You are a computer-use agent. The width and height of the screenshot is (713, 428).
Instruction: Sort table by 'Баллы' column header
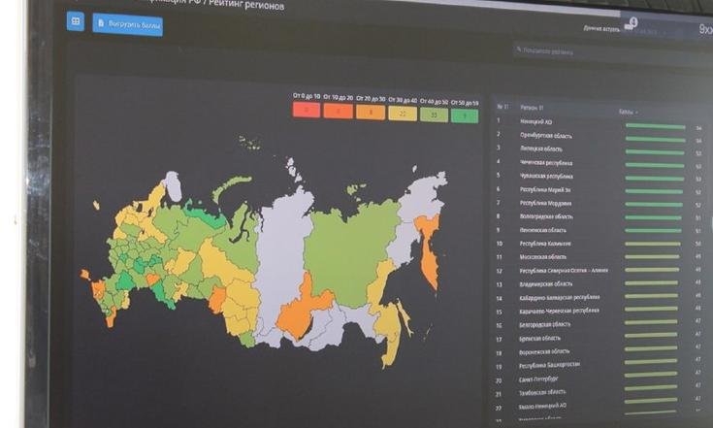(x=628, y=112)
